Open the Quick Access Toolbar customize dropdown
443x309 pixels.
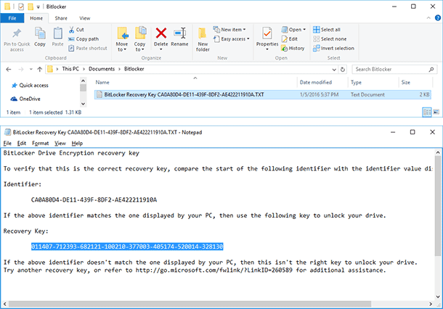pyautogui.click(x=38, y=7)
